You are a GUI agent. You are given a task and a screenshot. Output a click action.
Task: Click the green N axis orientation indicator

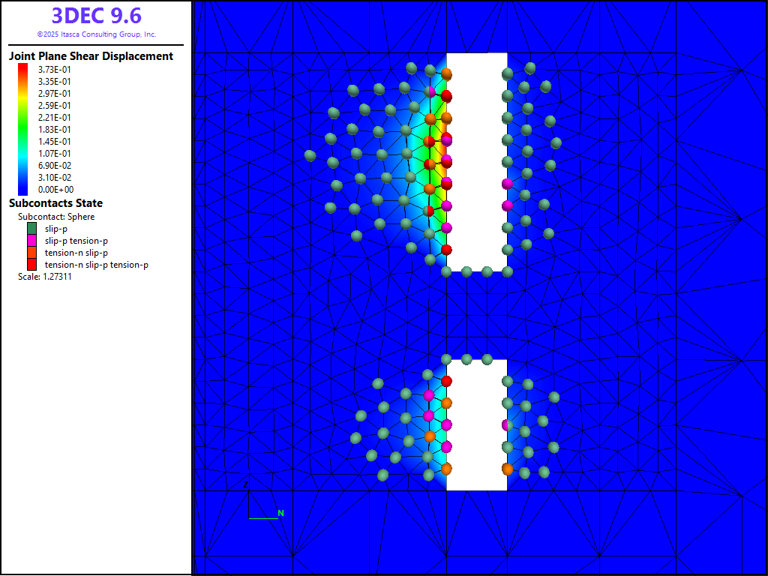[280, 513]
